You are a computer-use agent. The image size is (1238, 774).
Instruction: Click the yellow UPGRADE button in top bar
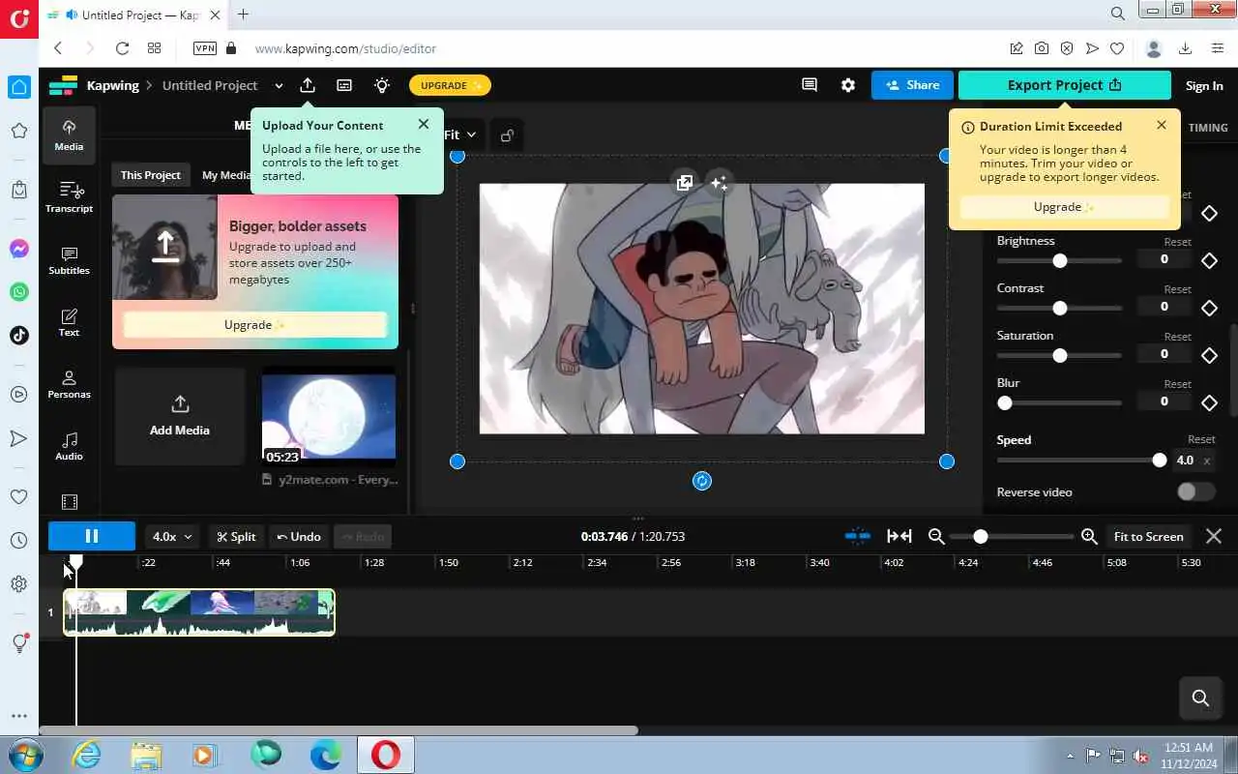click(x=450, y=85)
